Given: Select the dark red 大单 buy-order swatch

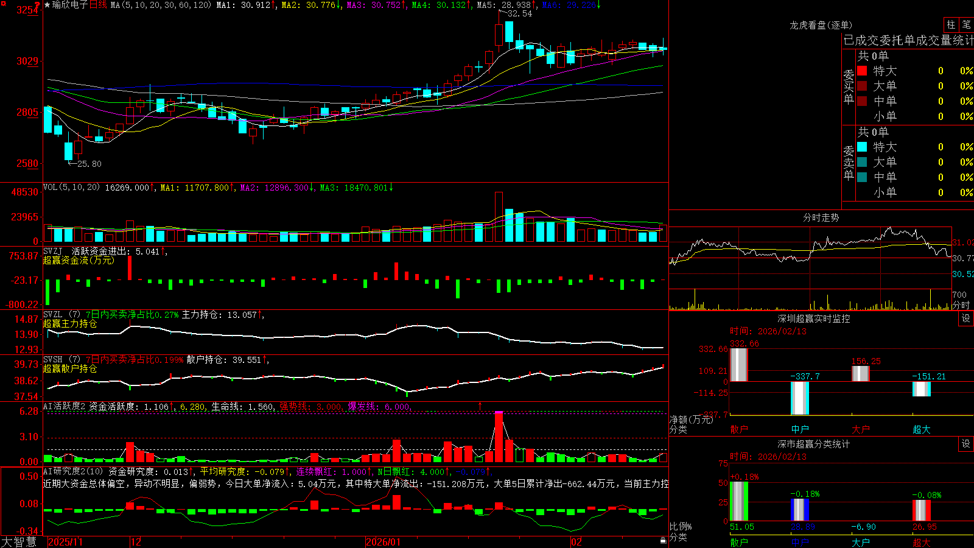Looking at the screenshot, I should [x=862, y=86].
